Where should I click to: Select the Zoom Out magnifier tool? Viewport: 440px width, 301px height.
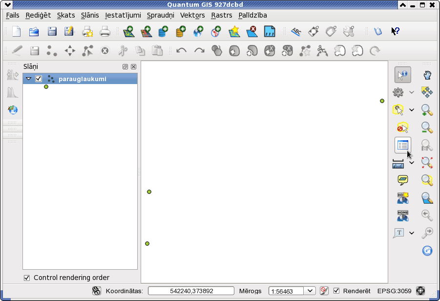tap(427, 128)
